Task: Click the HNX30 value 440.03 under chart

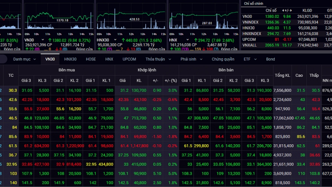Action: coord(132,40)
